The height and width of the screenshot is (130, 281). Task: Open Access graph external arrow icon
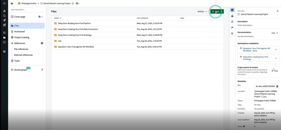click(x=42, y=70)
